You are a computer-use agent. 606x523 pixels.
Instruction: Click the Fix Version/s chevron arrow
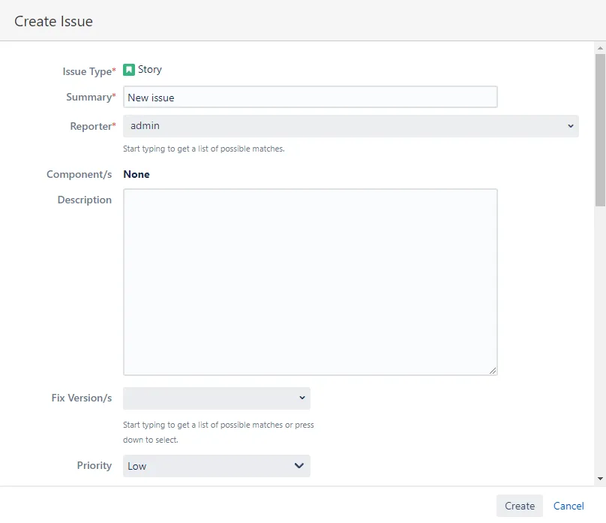tap(301, 398)
